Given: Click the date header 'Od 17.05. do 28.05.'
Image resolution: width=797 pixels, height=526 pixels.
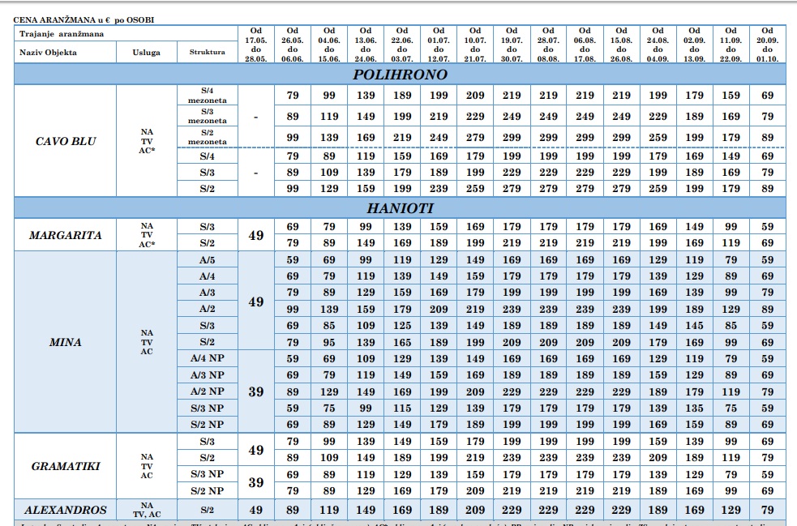Looking at the screenshot, I should (x=255, y=45).
